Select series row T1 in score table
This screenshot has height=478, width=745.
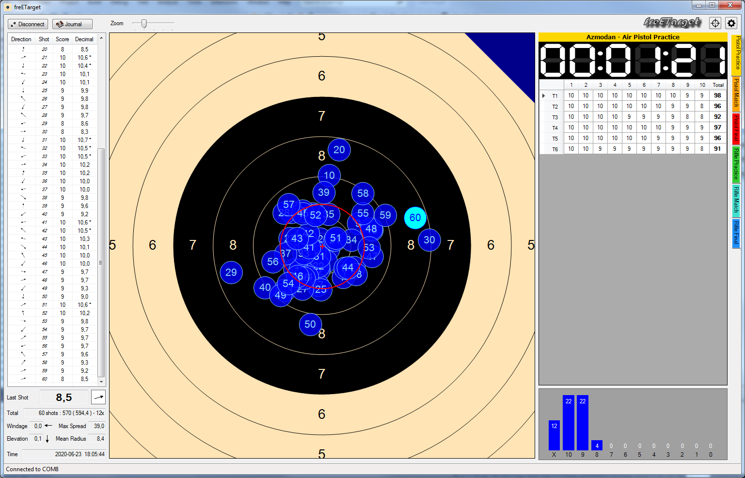[x=555, y=96]
